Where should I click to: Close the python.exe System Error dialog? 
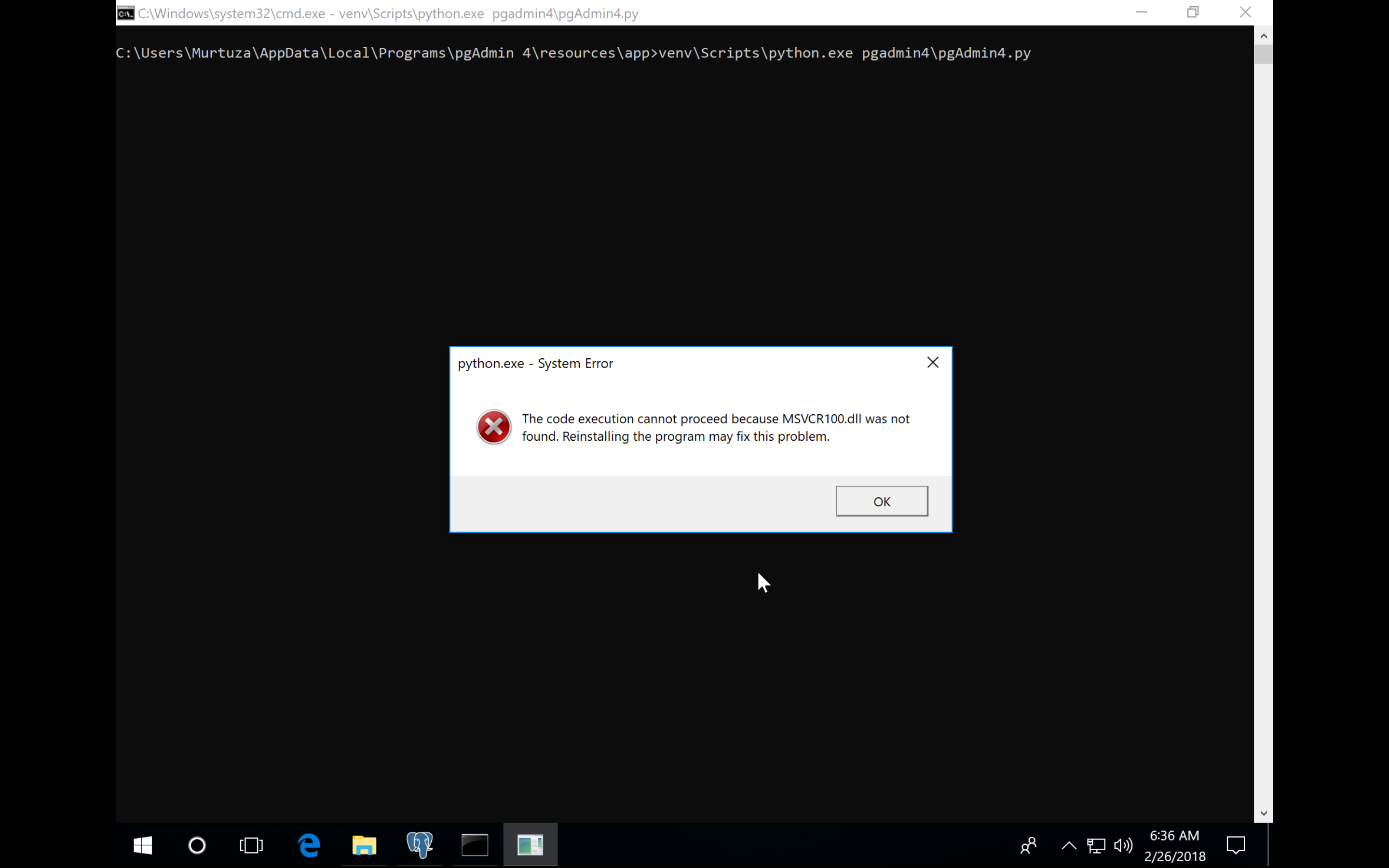tap(933, 362)
